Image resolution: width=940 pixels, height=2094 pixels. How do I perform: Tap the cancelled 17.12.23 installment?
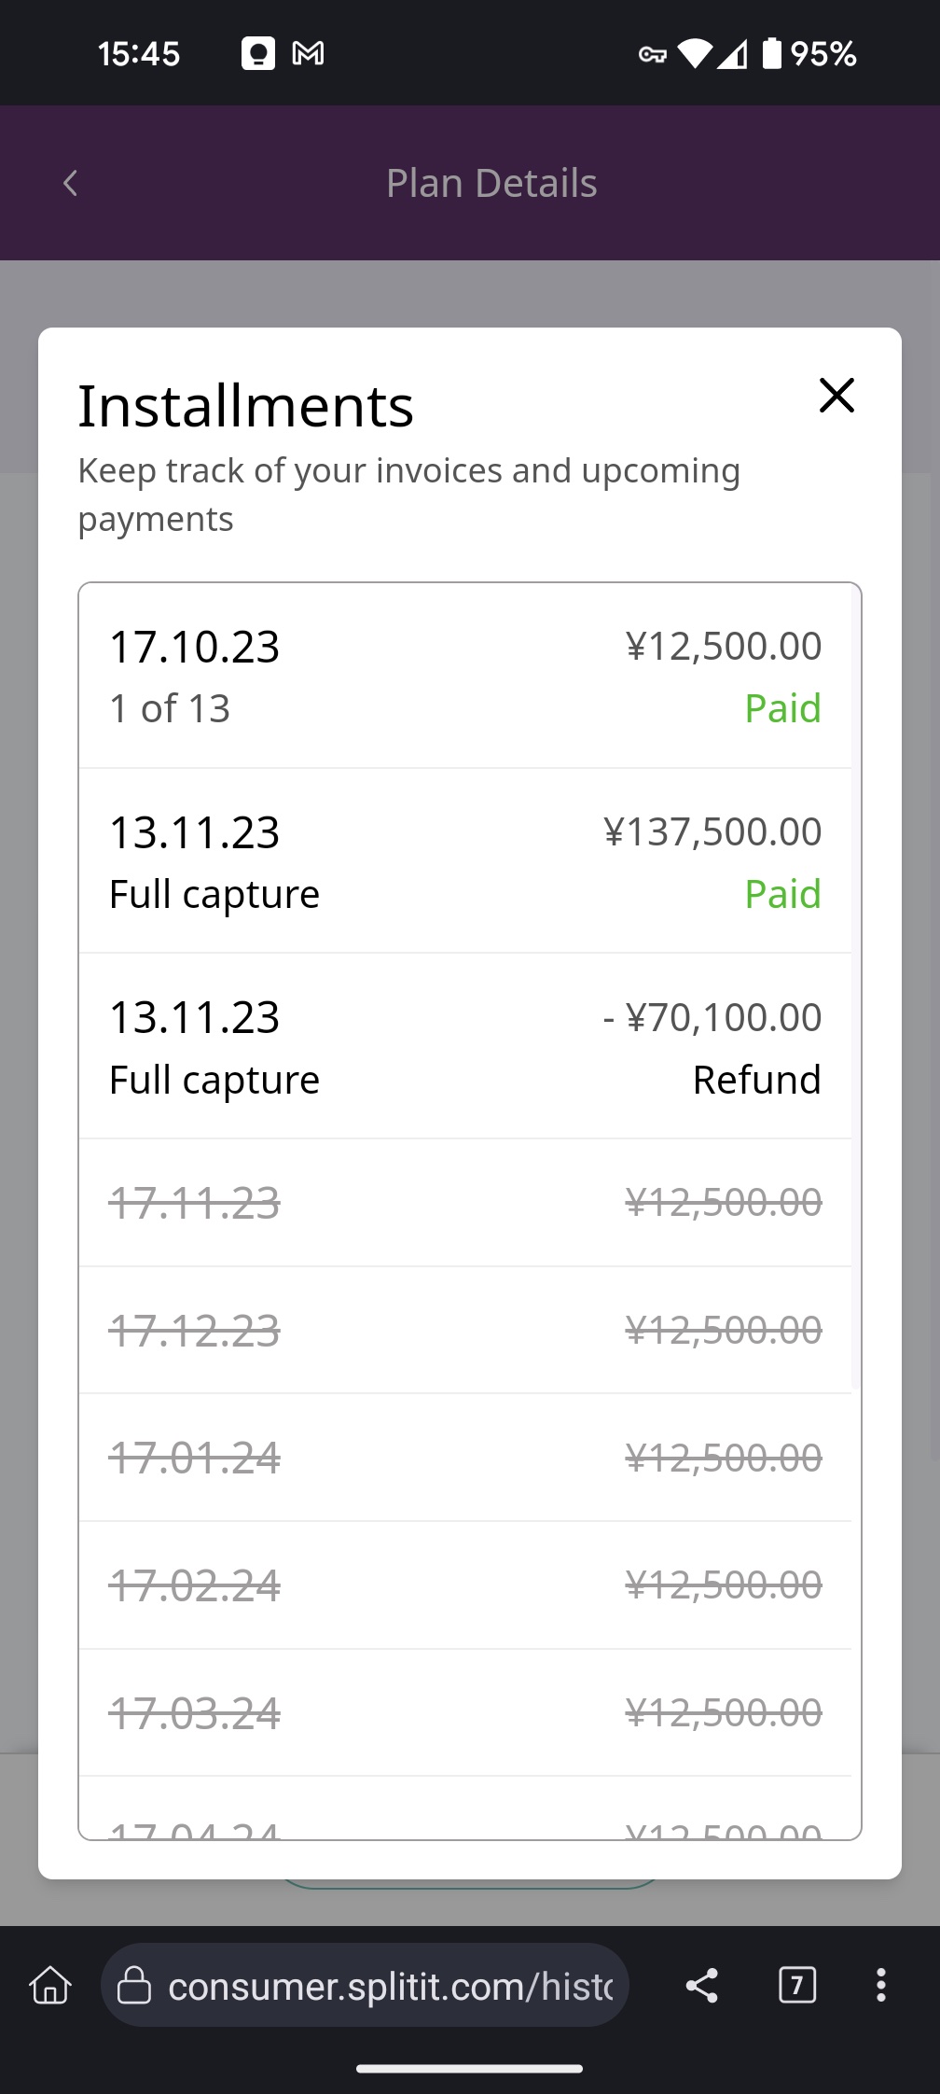coord(465,1331)
